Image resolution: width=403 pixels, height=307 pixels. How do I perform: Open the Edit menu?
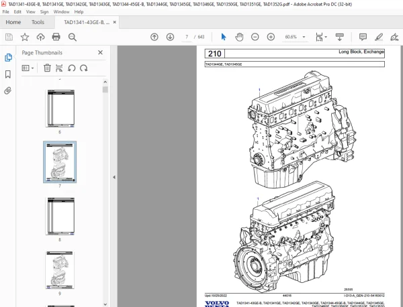(17, 12)
